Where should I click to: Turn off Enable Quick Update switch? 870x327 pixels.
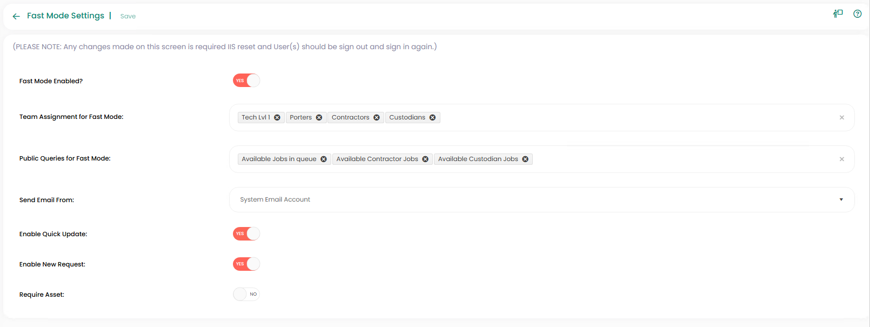[246, 233]
